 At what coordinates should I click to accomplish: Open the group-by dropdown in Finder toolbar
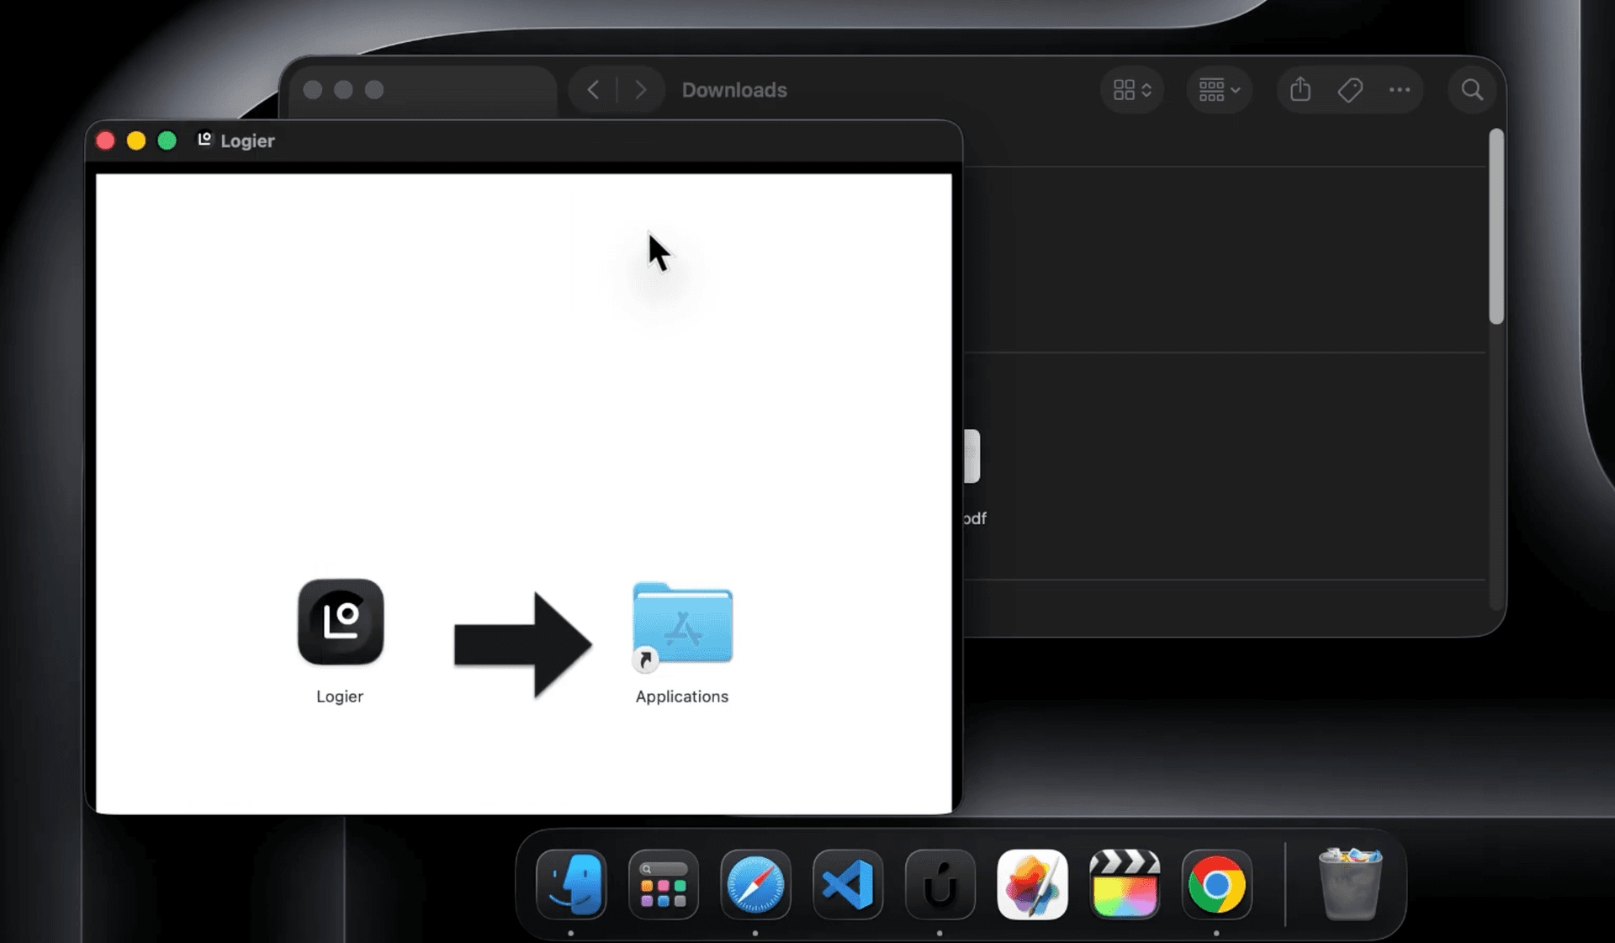click(1219, 90)
